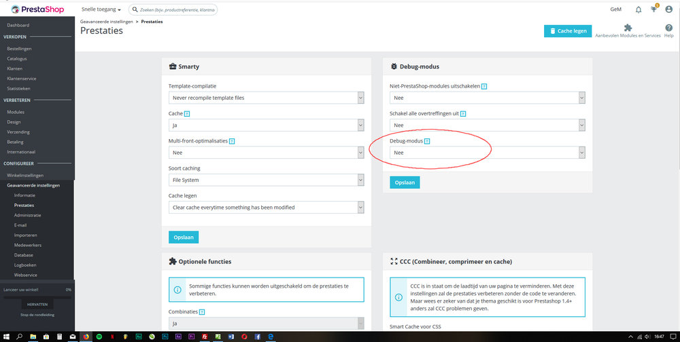Open Aanbevolen Modules en Services

click(628, 31)
